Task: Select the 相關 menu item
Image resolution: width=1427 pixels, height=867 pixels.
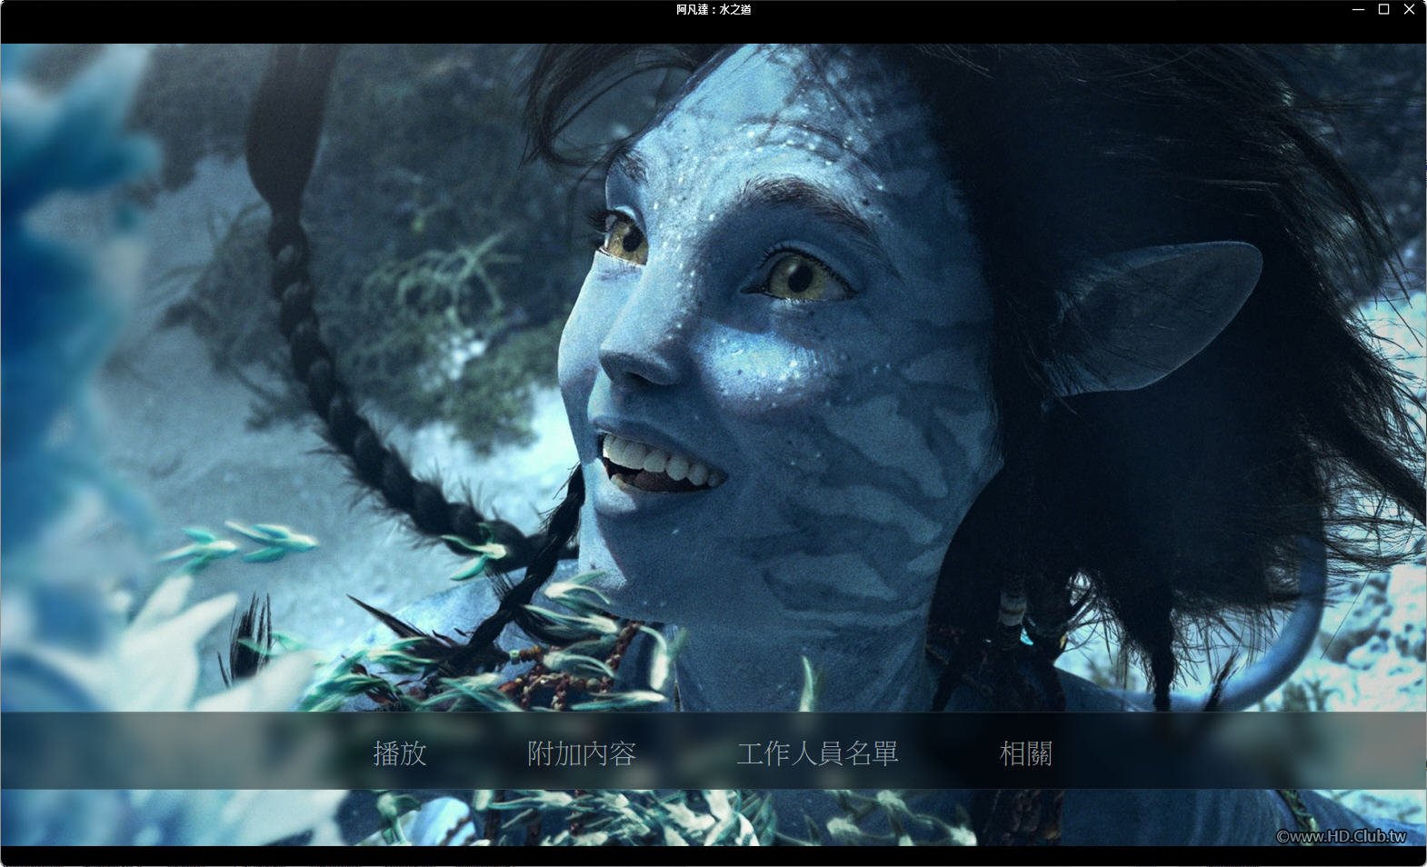Action: click(1026, 753)
